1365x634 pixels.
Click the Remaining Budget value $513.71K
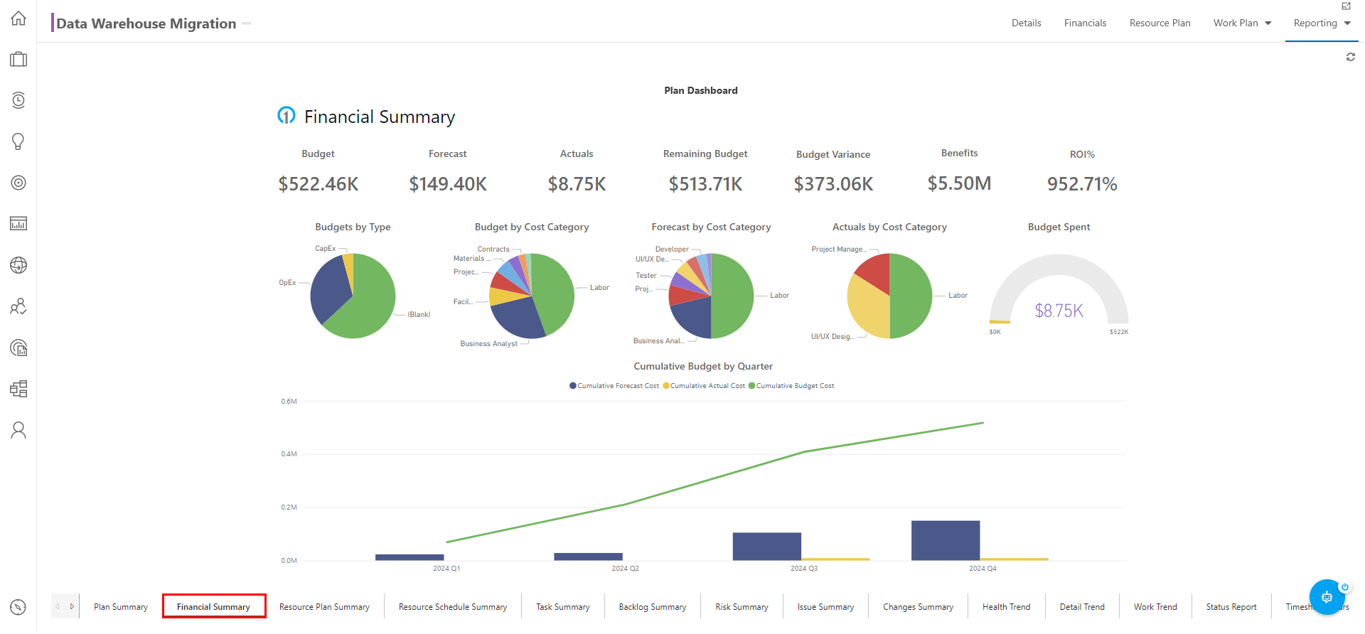tap(705, 184)
